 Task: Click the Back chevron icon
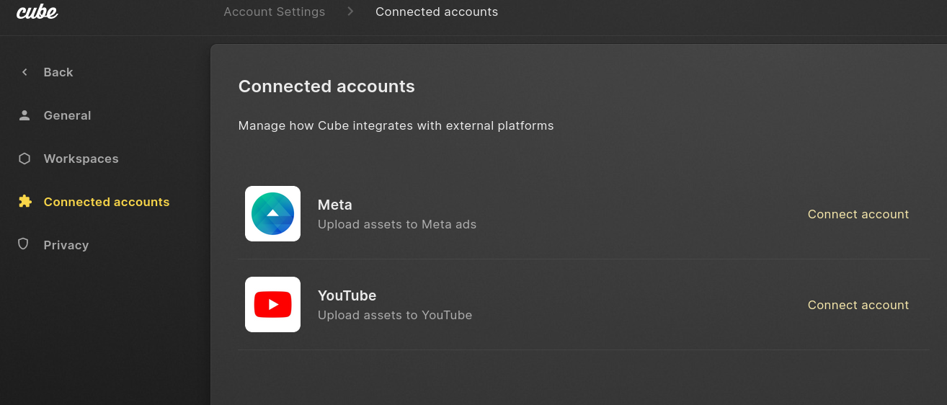click(25, 72)
